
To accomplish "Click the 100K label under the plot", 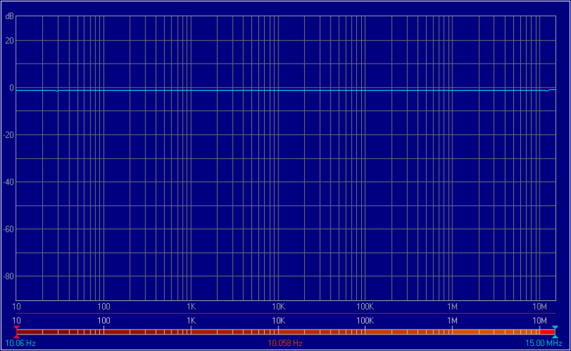I will click(365, 307).
